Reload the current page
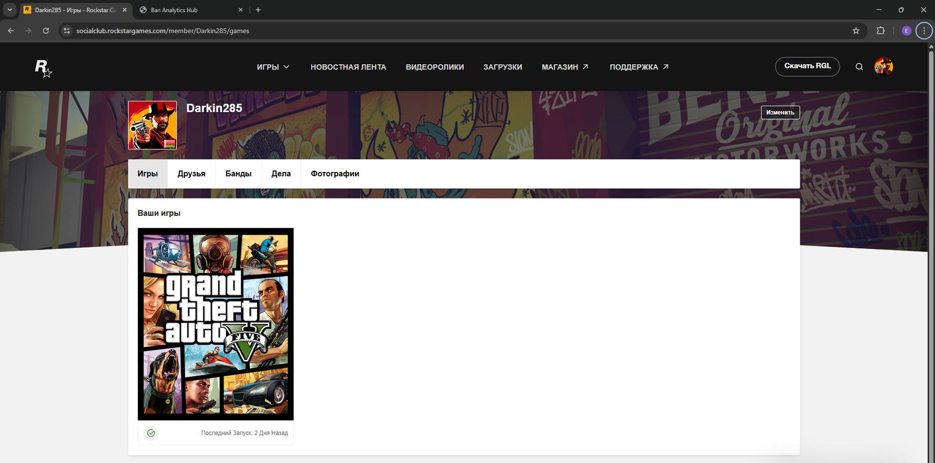 coord(46,31)
